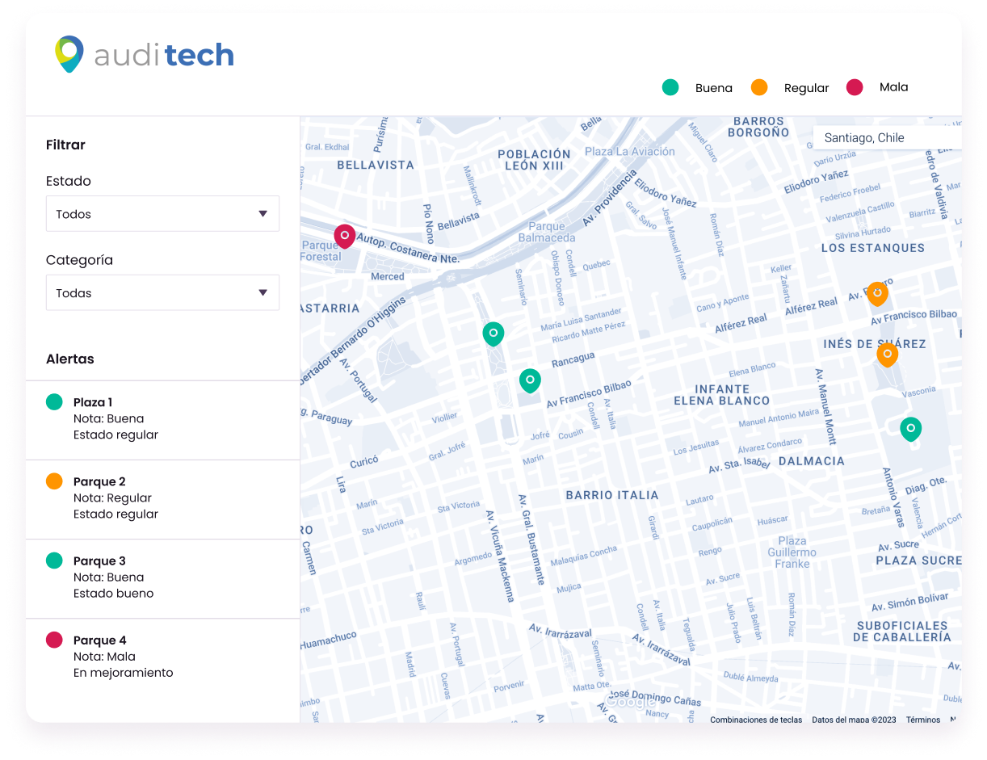987x760 pixels.
Task: Click the red Mala legend dot
Action: click(x=855, y=87)
